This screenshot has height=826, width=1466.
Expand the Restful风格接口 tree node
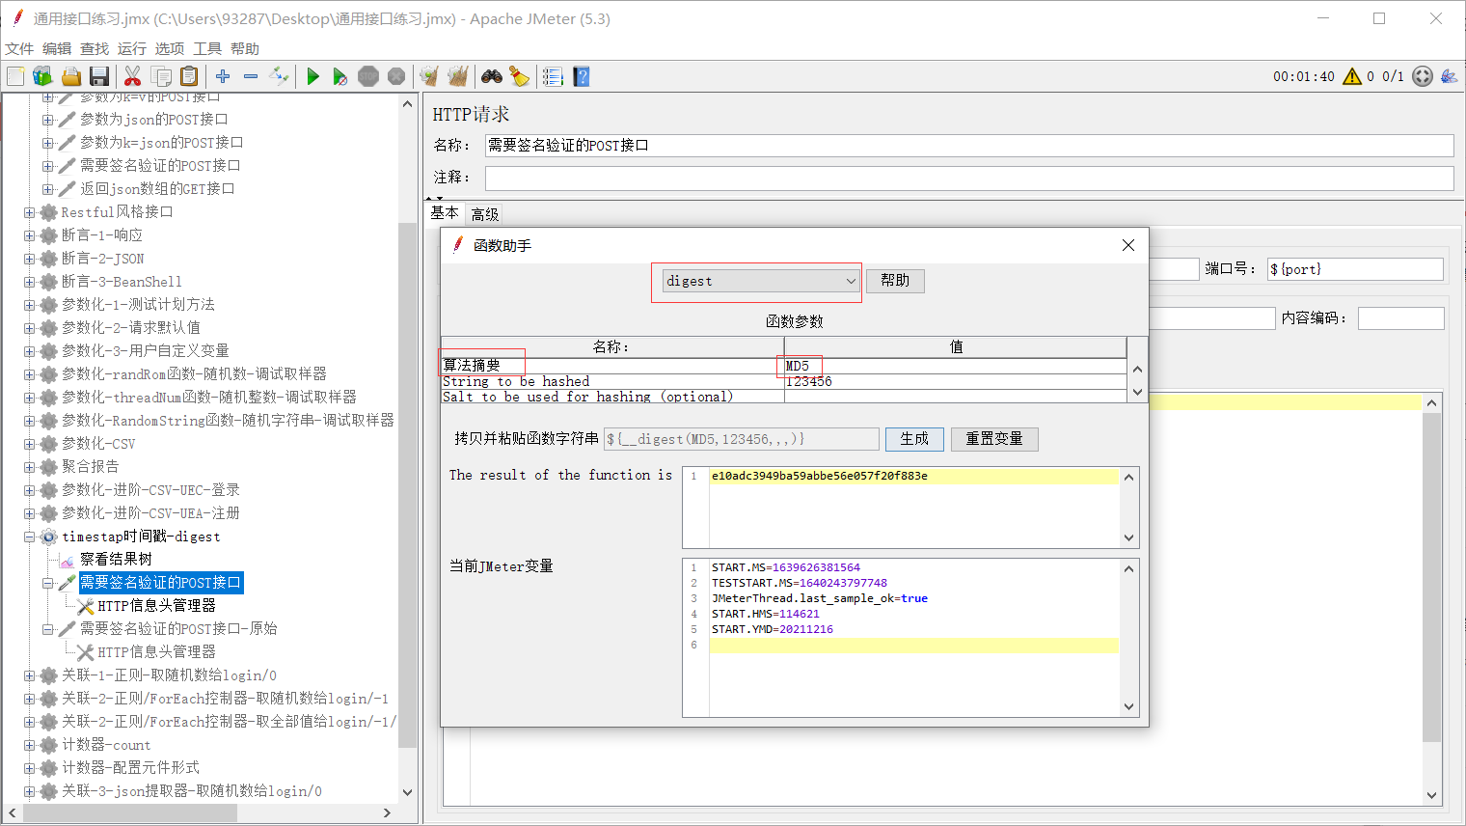coord(29,212)
